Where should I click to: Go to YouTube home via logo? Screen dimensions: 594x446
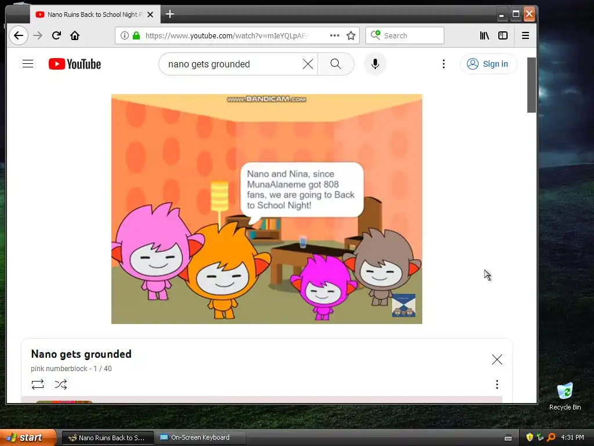coord(75,64)
